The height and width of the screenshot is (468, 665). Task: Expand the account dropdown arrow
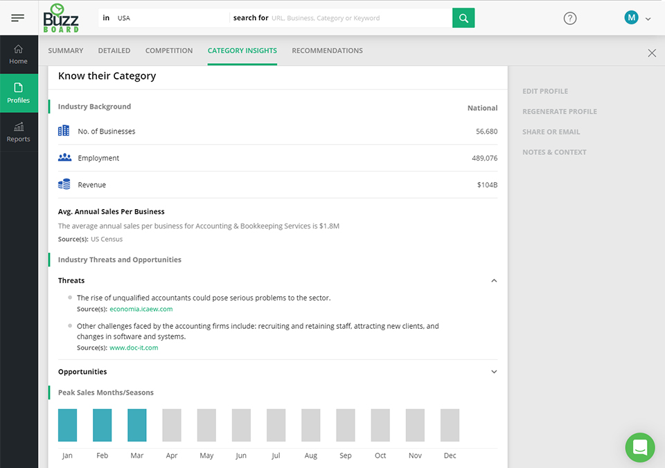point(648,19)
